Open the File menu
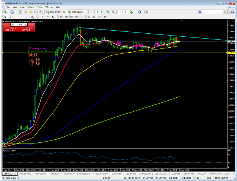Viewport: 237px width, 181px height. (8, 7)
